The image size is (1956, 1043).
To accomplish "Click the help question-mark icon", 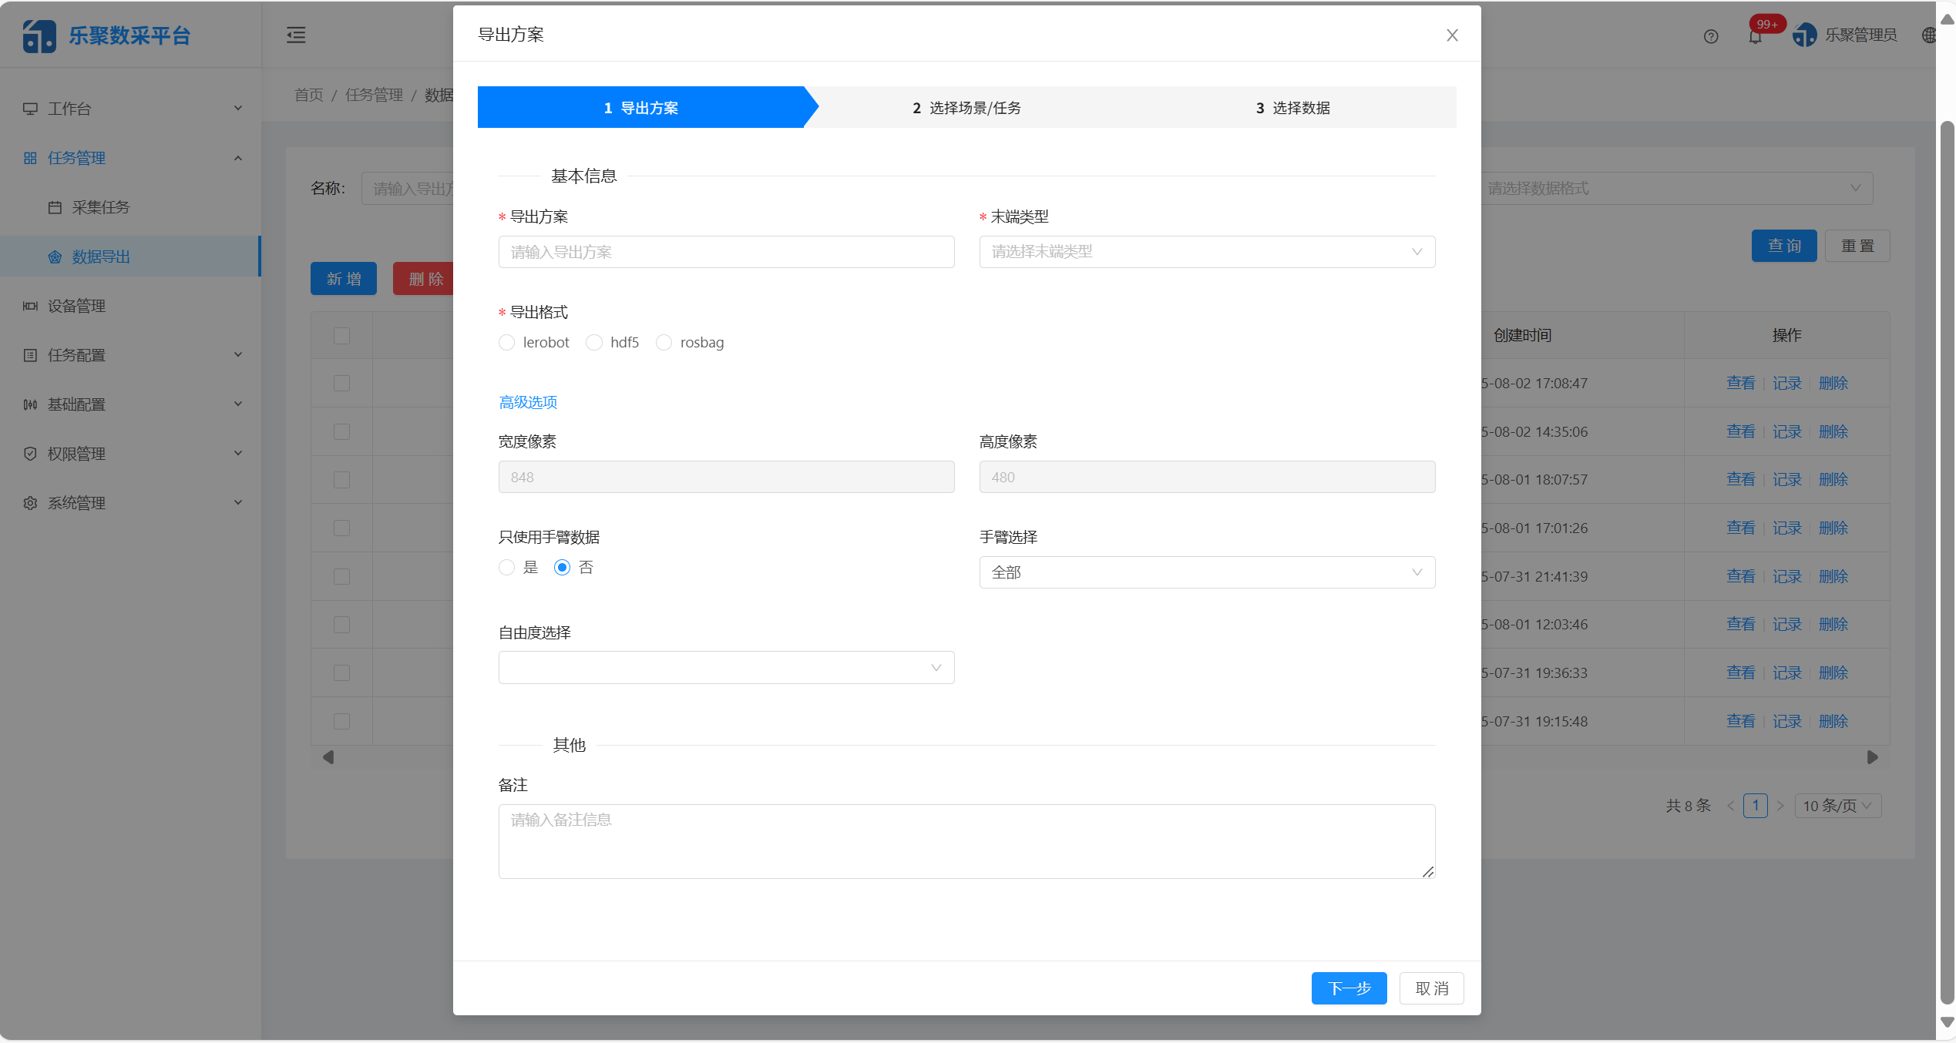I will tap(1711, 36).
